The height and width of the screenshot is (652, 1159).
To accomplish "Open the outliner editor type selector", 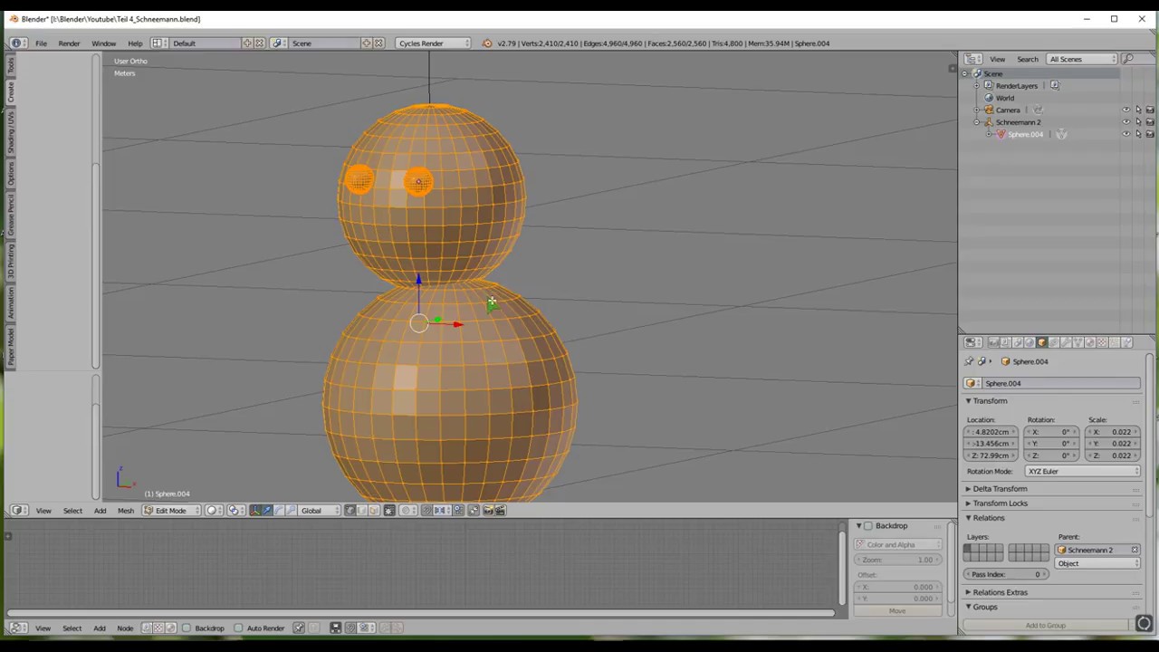I will pyautogui.click(x=972, y=59).
